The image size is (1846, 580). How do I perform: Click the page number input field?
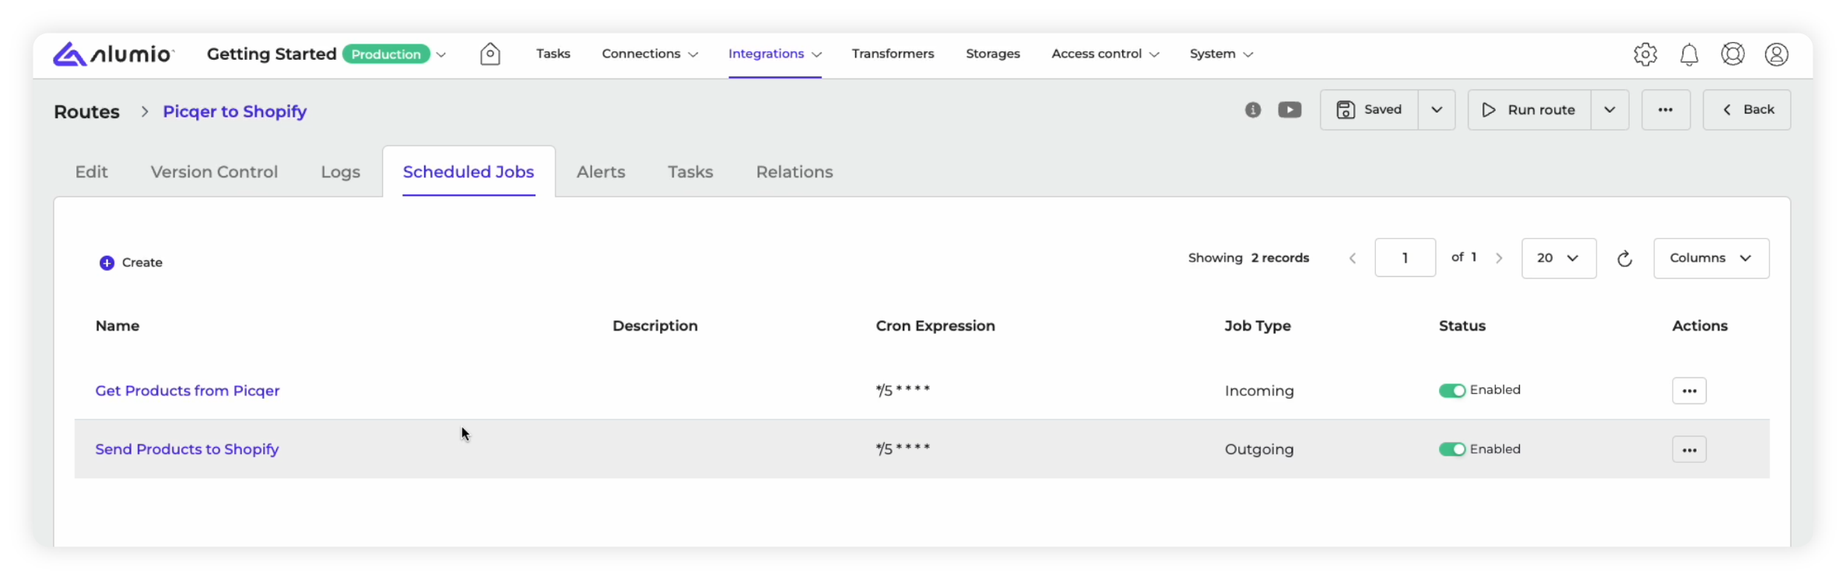1405,258
